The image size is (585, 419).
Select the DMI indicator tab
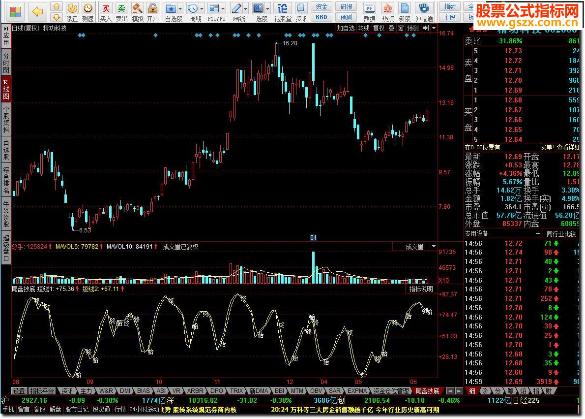(x=125, y=390)
